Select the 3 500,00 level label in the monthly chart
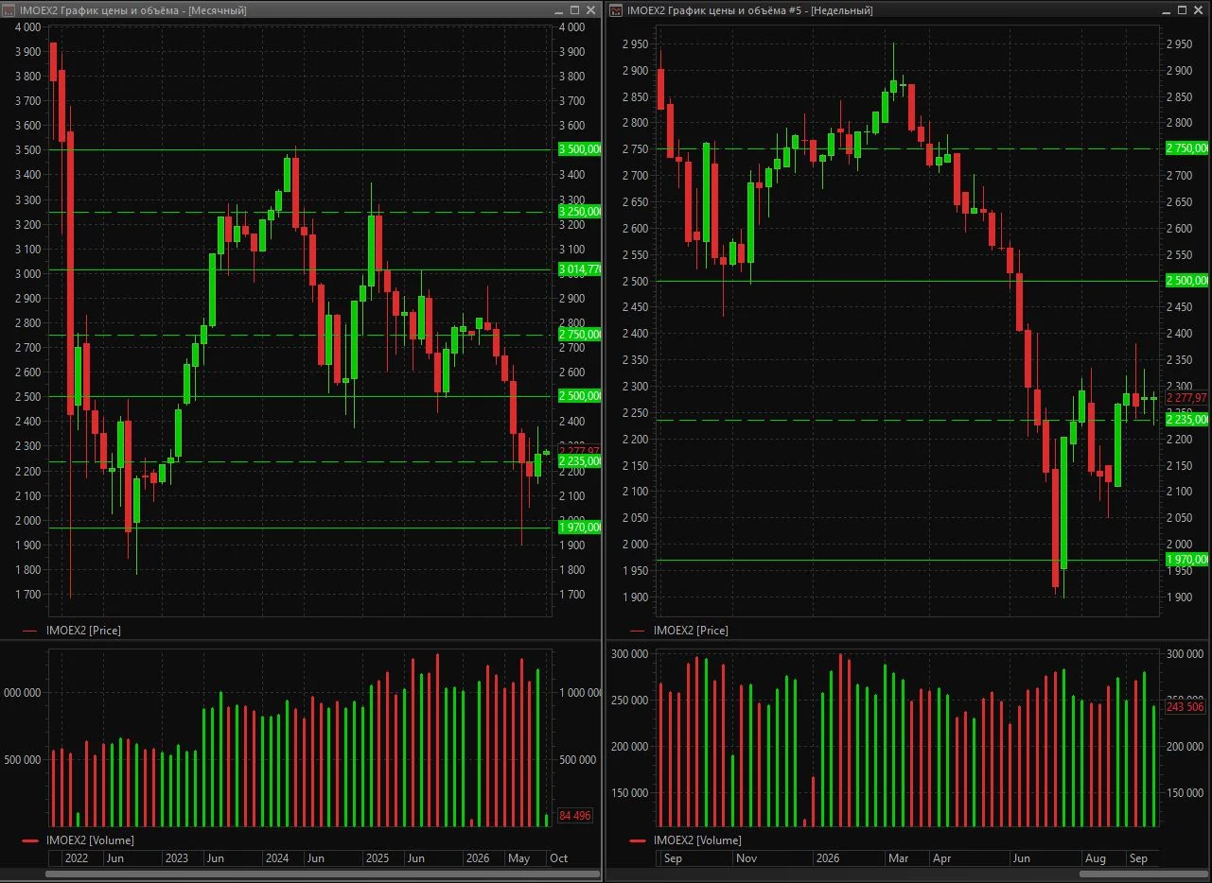This screenshot has height=883, width=1212. [x=579, y=149]
